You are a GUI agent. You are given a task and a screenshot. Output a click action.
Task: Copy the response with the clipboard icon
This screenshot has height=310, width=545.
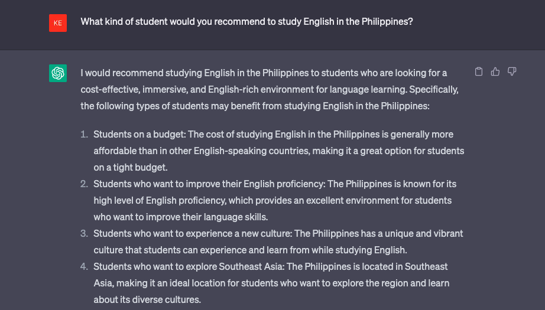[479, 71]
